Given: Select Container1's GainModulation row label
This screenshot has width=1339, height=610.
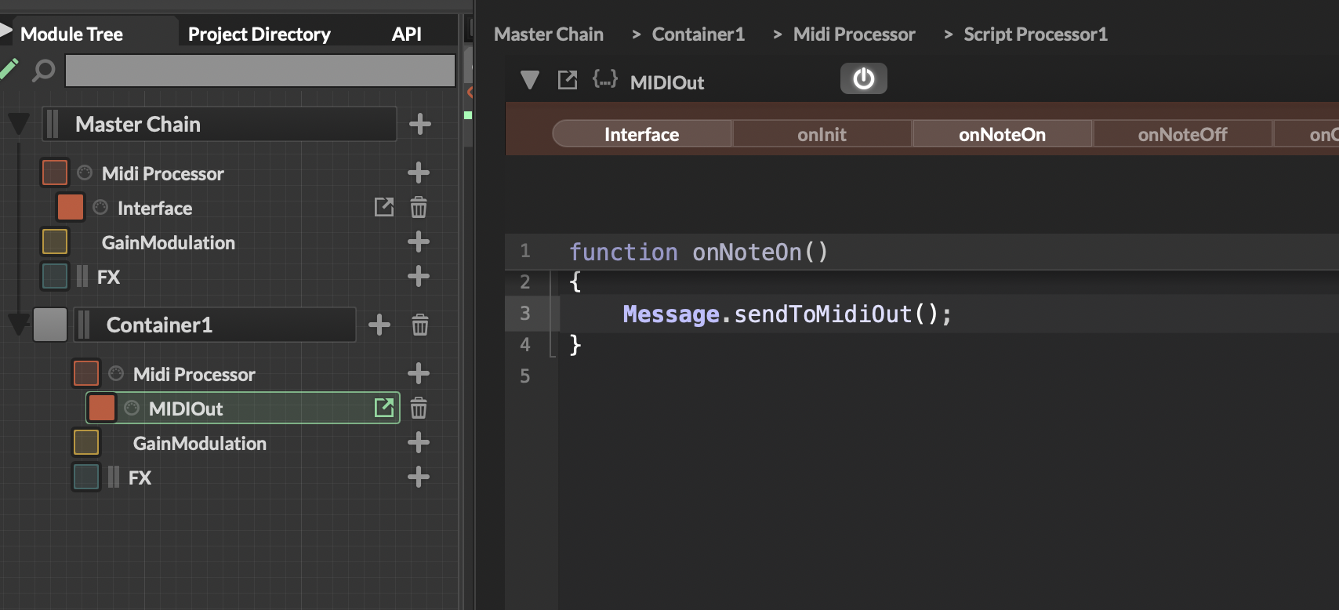Looking at the screenshot, I should 200,443.
